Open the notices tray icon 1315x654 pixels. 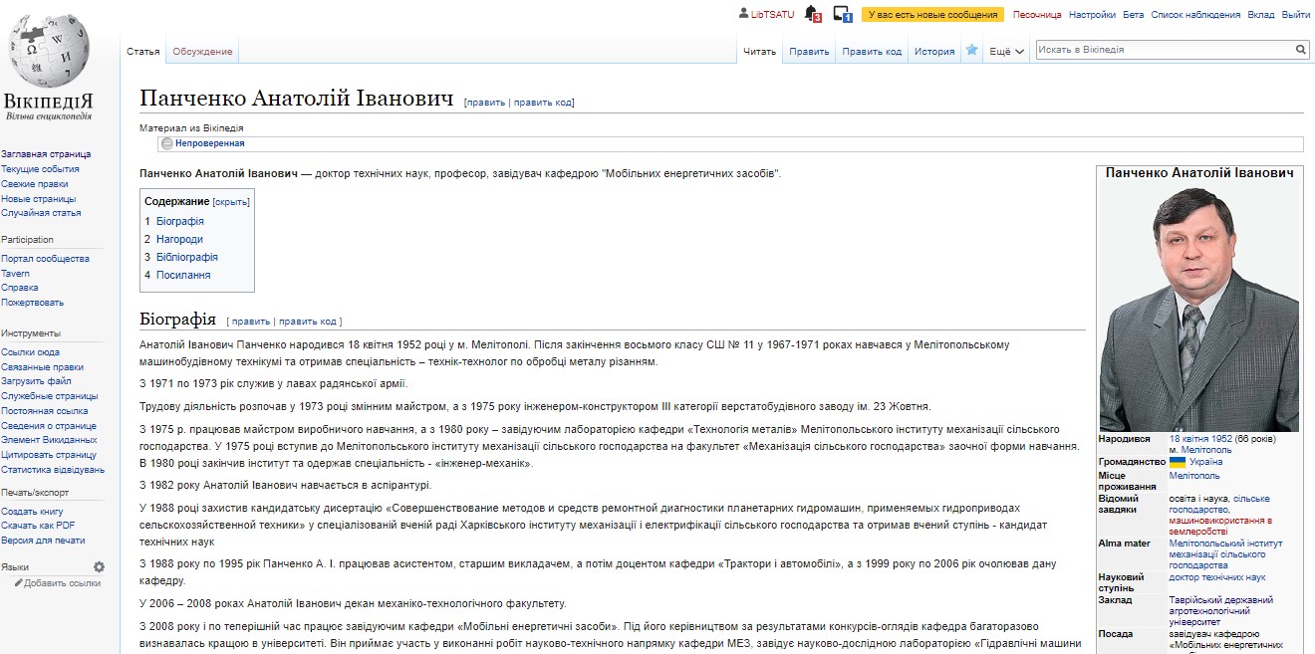pos(842,14)
